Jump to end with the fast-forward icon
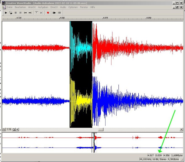The height and width of the screenshot is (162, 185). coord(30,13)
